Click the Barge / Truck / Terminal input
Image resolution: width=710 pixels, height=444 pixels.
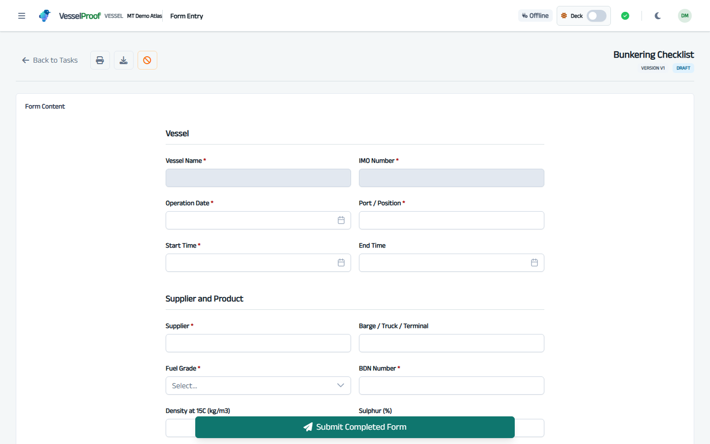[x=452, y=343]
